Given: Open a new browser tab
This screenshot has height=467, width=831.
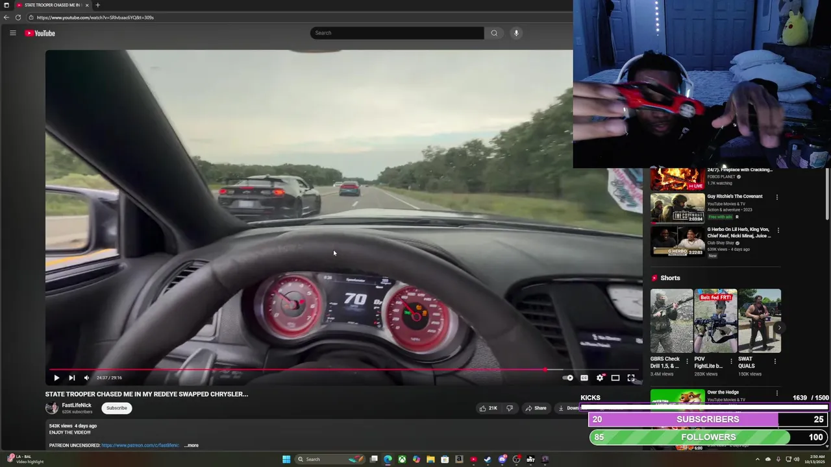Looking at the screenshot, I should [97, 5].
